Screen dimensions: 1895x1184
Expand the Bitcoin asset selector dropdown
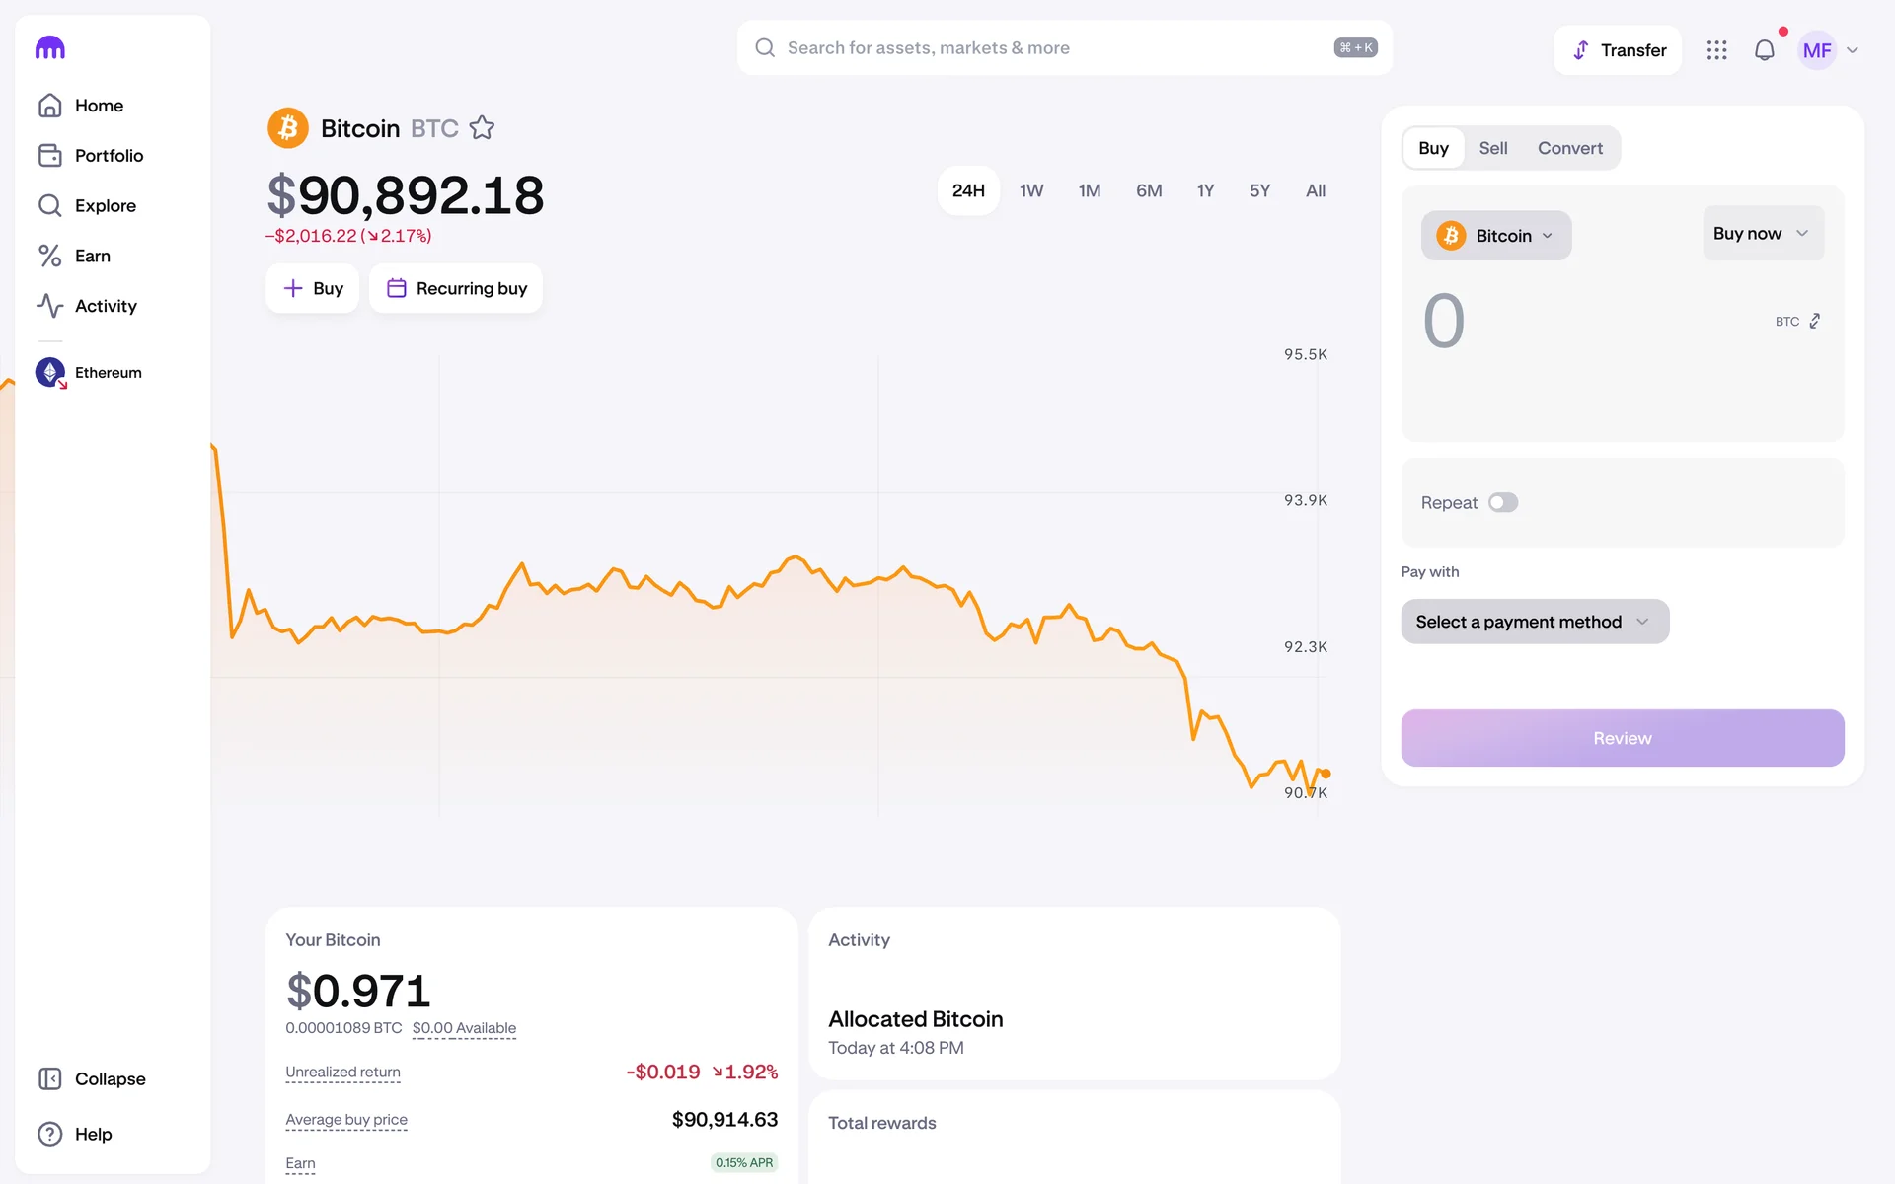pos(1495,236)
